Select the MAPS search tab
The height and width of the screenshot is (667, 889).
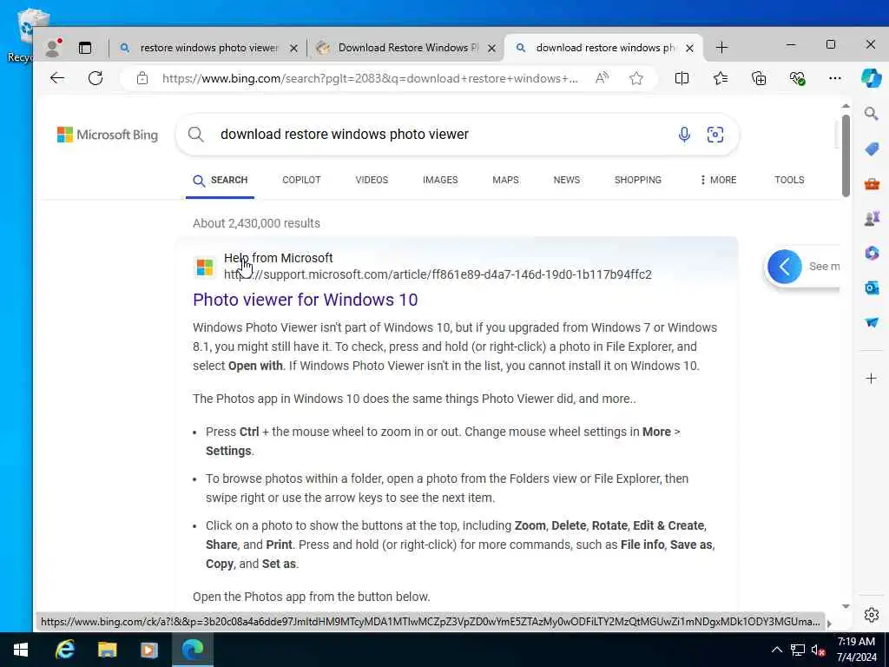coord(505,180)
